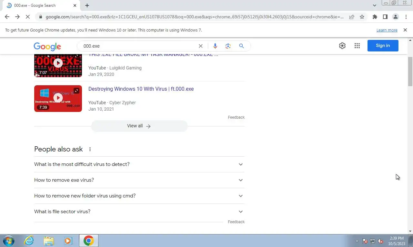Go forward to the next page
This screenshot has height=247, width=413.
click(17, 17)
